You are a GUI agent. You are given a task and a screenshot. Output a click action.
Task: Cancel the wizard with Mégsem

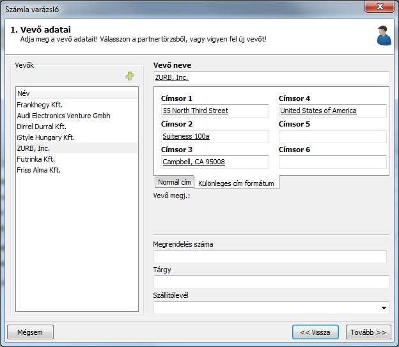(x=30, y=332)
